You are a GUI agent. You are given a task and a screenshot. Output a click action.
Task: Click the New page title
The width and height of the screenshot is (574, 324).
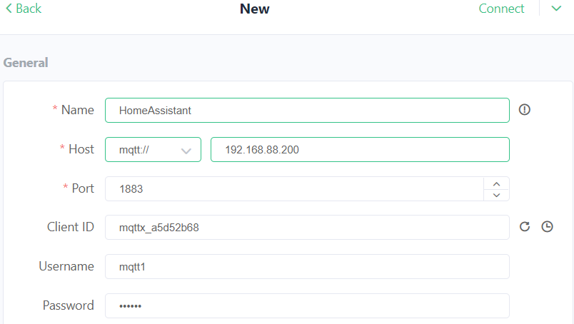(254, 9)
